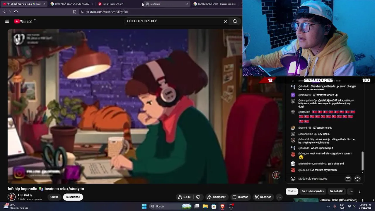Image resolution: width=375 pixels, height=211 pixels.
Task: Open site settings icon in address bar
Action: (82, 12)
